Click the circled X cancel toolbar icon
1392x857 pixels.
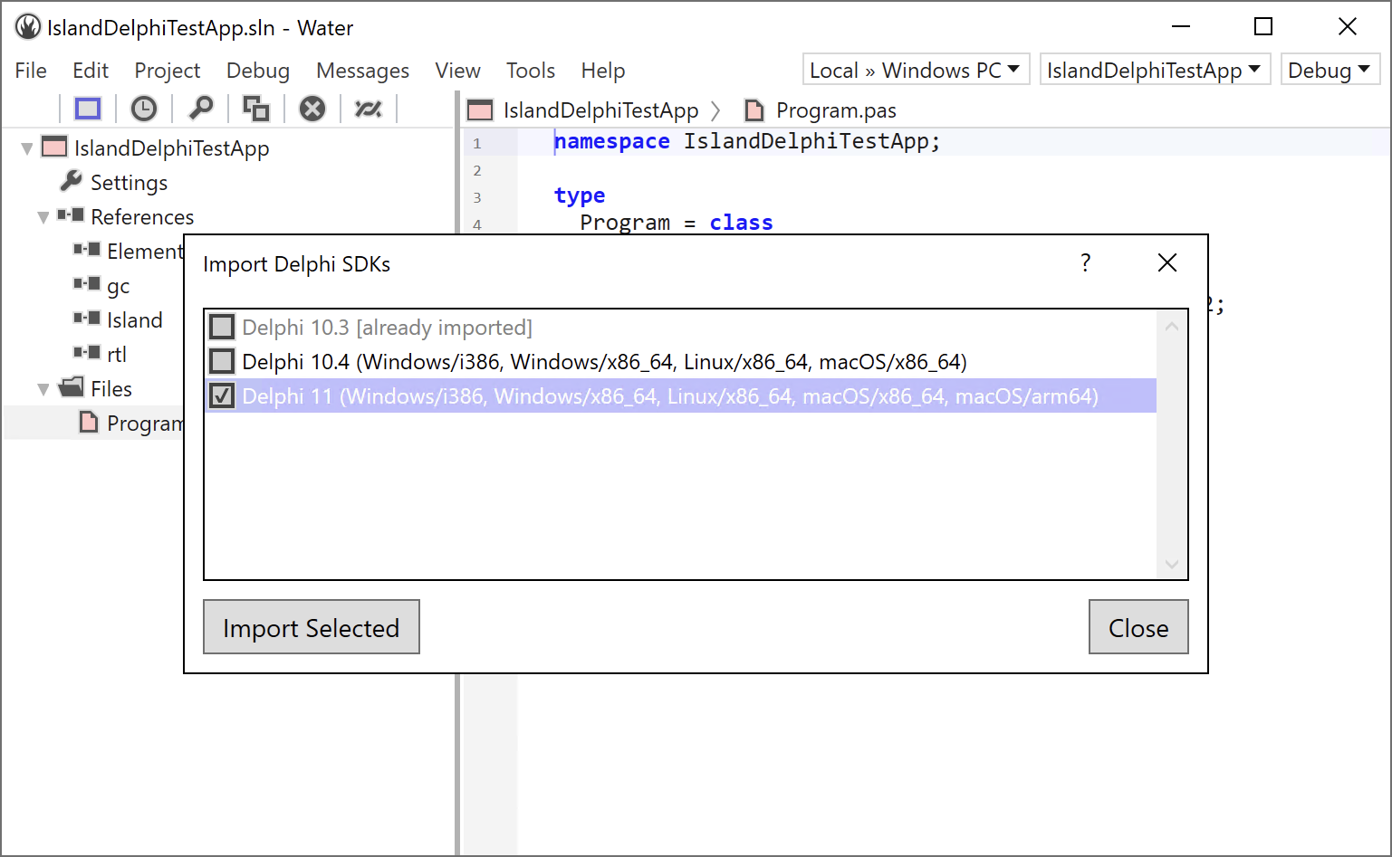[x=312, y=108]
